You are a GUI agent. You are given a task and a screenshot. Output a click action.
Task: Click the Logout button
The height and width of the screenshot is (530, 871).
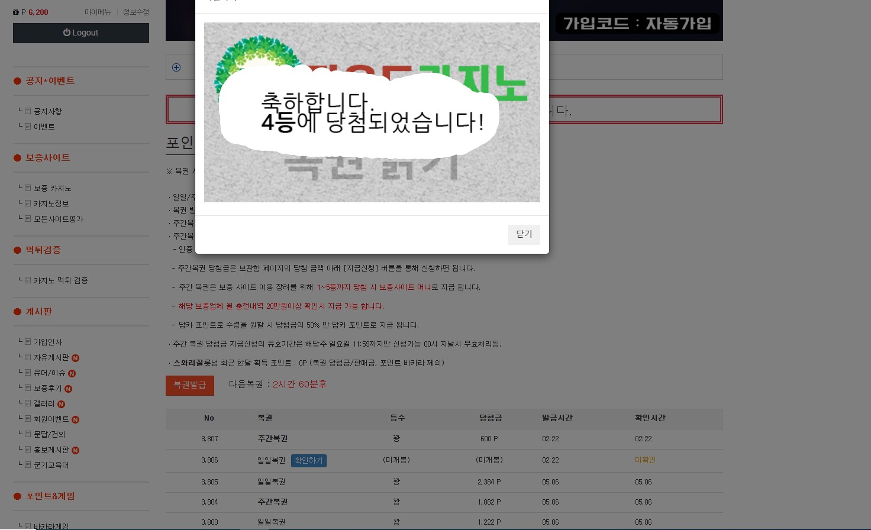click(81, 33)
